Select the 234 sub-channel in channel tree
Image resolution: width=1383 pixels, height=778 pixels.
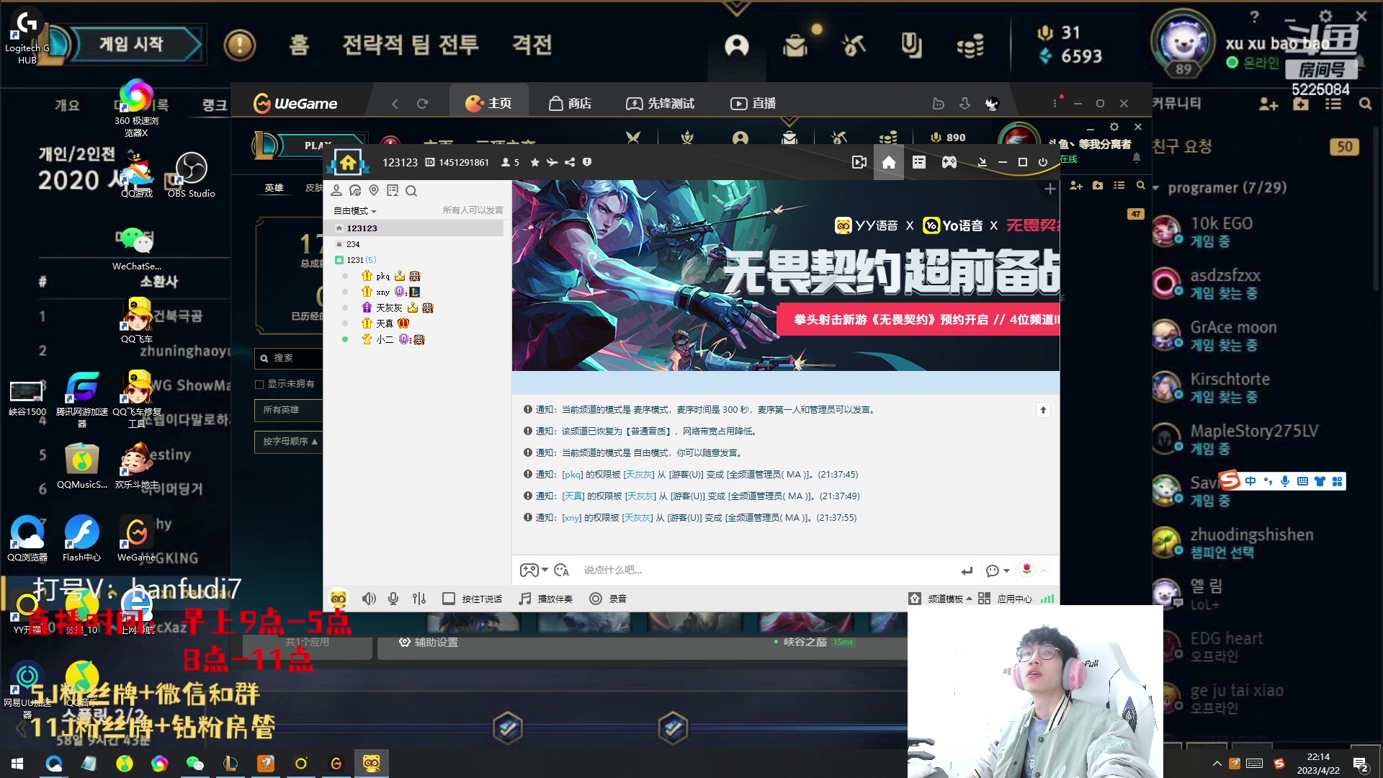click(x=353, y=244)
